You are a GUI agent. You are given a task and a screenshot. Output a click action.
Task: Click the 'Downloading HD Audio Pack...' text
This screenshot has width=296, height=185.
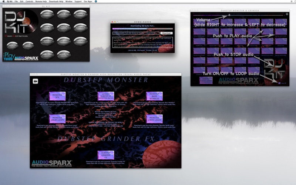click(142, 26)
